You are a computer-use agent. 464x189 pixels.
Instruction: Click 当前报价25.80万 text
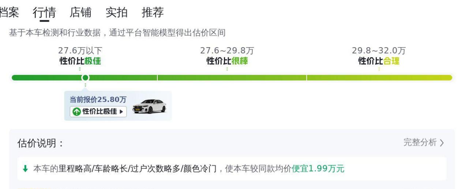click(98, 100)
